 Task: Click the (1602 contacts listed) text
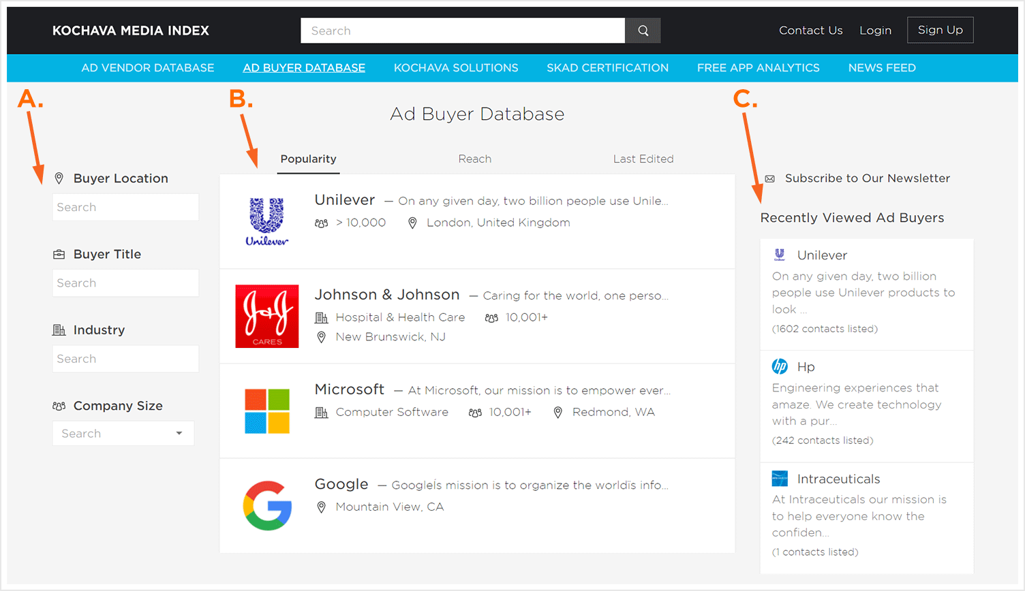pos(825,329)
